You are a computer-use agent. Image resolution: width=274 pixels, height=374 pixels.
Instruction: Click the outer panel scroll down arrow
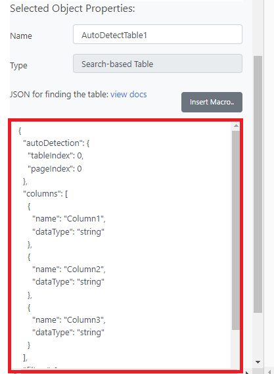coord(258,362)
